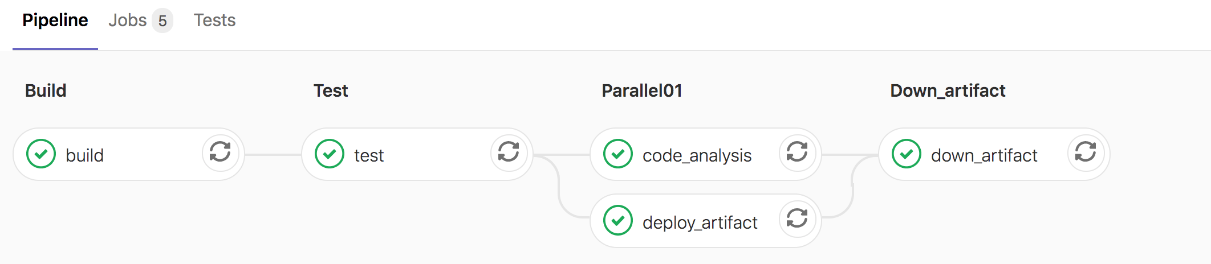Click the Down_artifact stage heading
This screenshot has height=264, width=1211.
[x=948, y=90]
